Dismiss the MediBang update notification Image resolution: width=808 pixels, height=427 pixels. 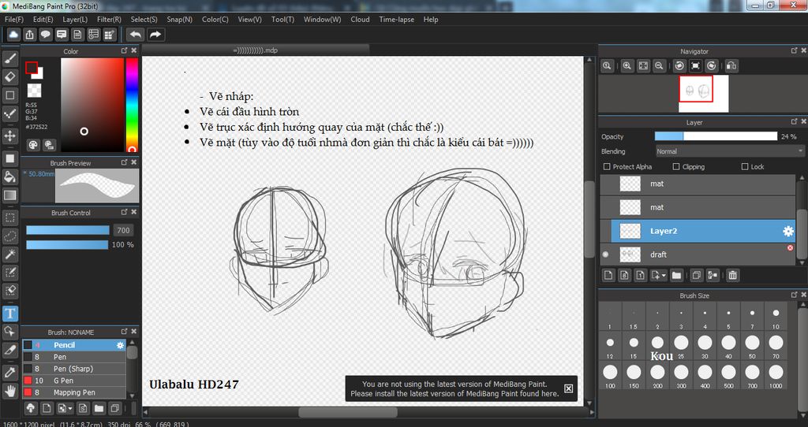coord(568,388)
